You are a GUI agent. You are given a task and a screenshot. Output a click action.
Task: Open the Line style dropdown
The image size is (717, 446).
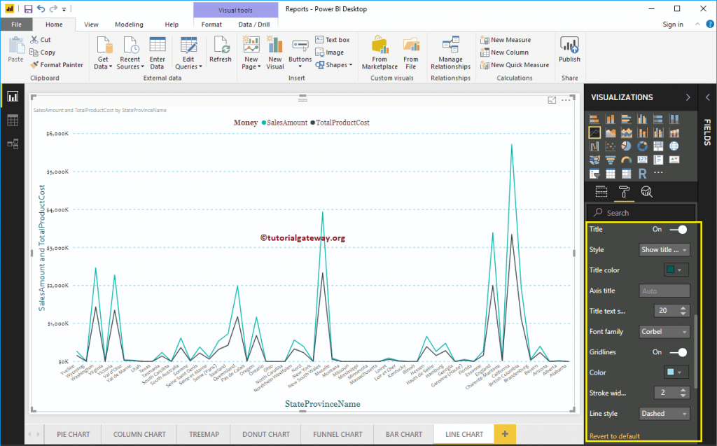(x=664, y=413)
